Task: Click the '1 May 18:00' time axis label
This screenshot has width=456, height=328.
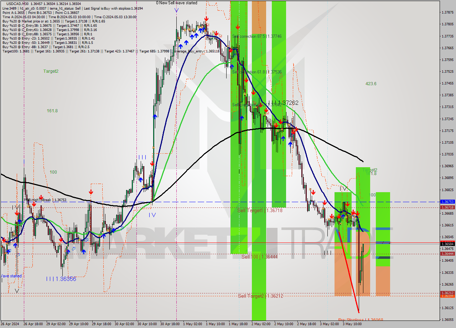Action: (x=238, y=324)
